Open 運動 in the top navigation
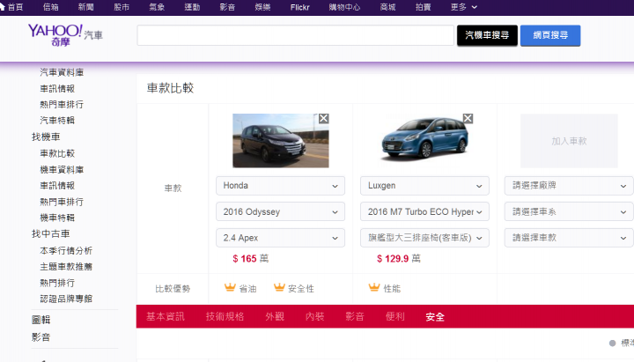This screenshot has height=362, width=634. [192, 7]
